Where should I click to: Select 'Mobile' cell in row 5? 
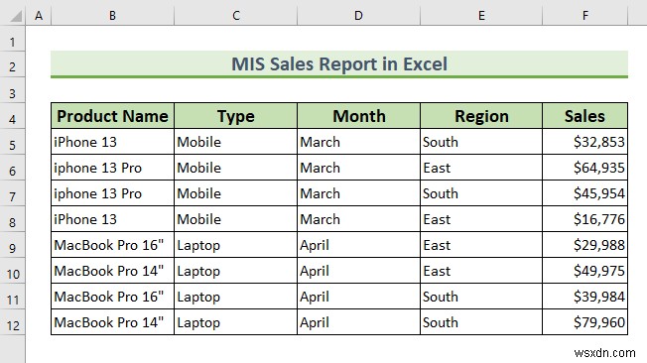[x=235, y=142]
